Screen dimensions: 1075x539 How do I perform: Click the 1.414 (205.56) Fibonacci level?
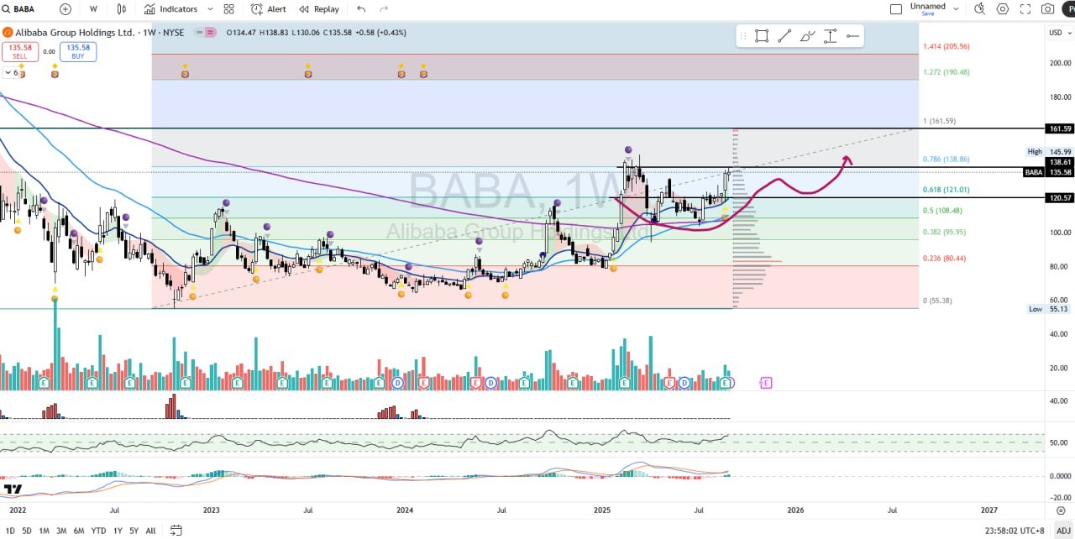[x=946, y=47]
